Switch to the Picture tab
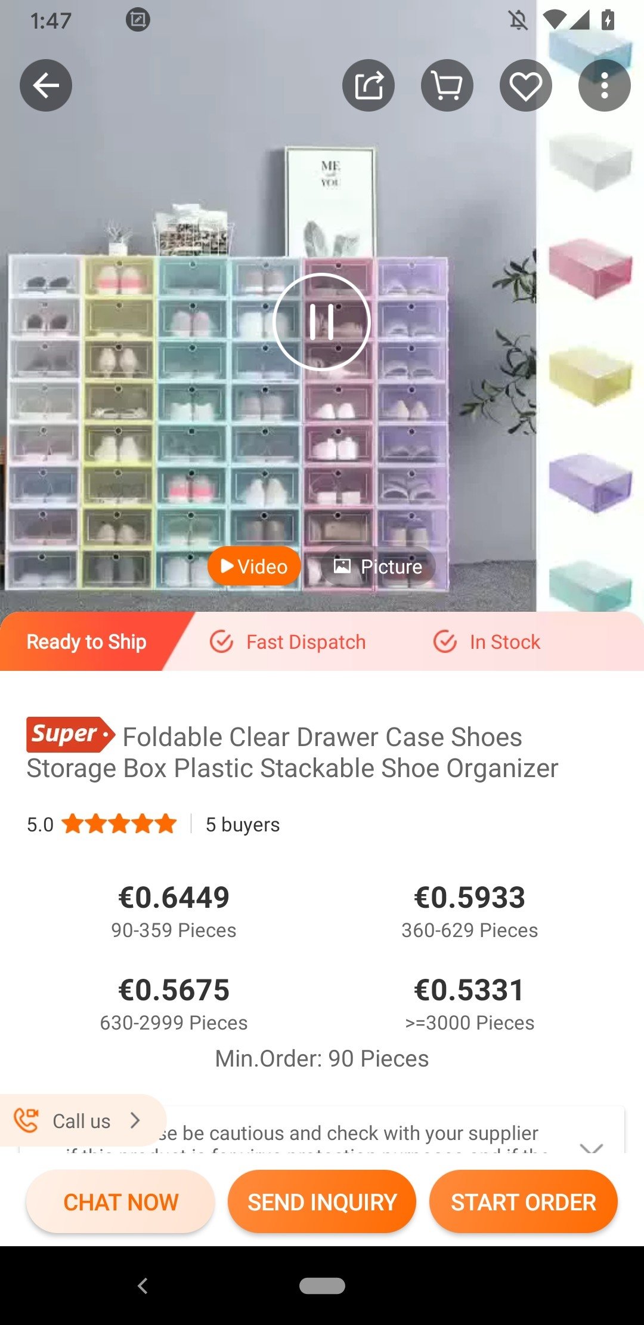The width and height of the screenshot is (644, 1325). [x=378, y=566]
